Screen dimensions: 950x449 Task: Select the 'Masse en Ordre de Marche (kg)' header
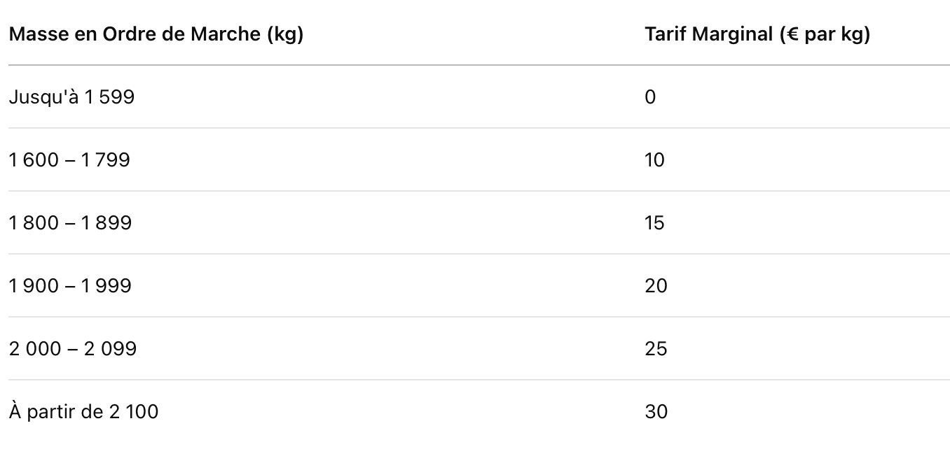click(x=156, y=34)
